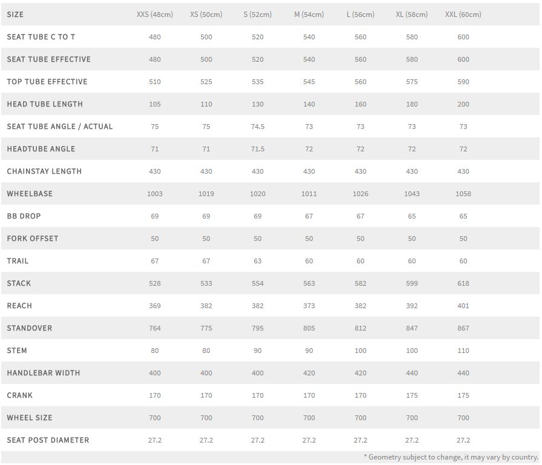The height and width of the screenshot is (465, 542).
Task: Click the HEAD TUBE LENGTH row label
Action: (x=45, y=104)
